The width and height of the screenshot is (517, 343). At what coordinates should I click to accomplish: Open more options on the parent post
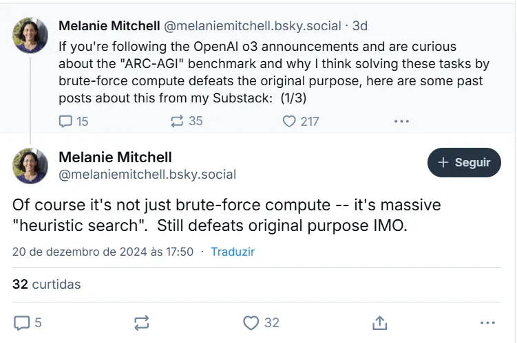coord(401,121)
